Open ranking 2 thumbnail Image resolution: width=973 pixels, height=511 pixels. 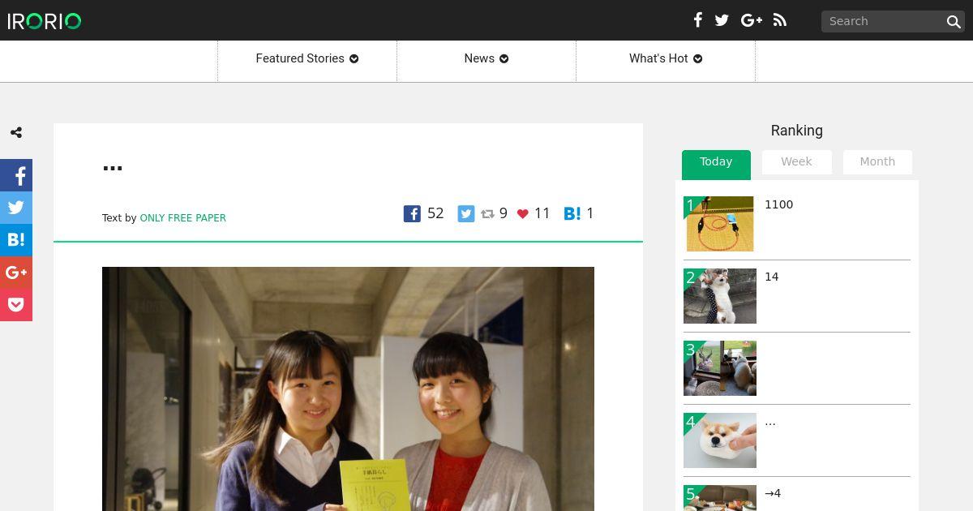[720, 296]
